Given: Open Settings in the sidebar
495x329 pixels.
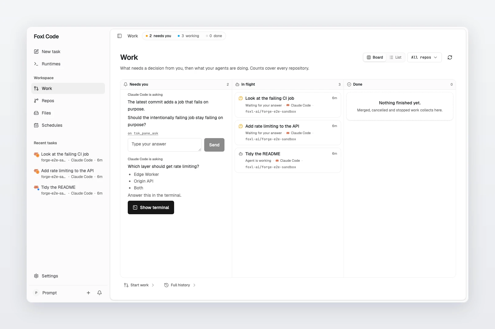Looking at the screenshot, I should [x=68, y=276].
